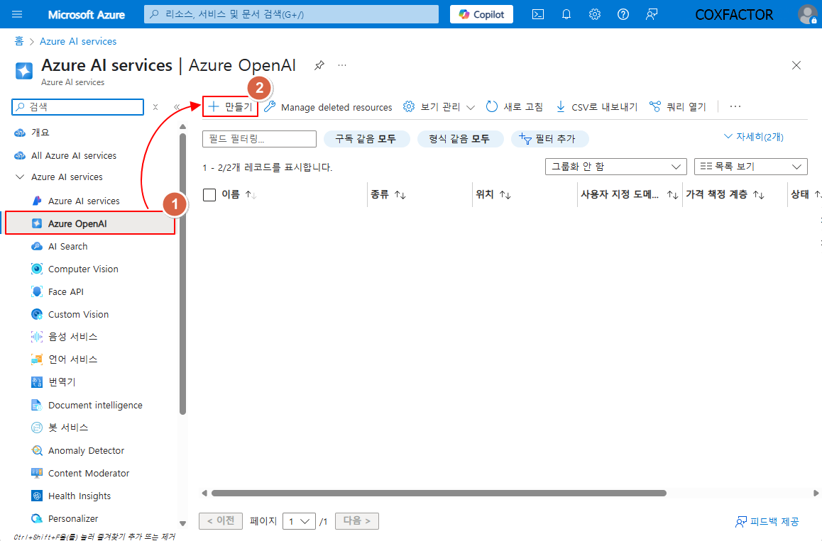
Task: Collapse the sidebar with the double chevron
Action: click(177, 107)
